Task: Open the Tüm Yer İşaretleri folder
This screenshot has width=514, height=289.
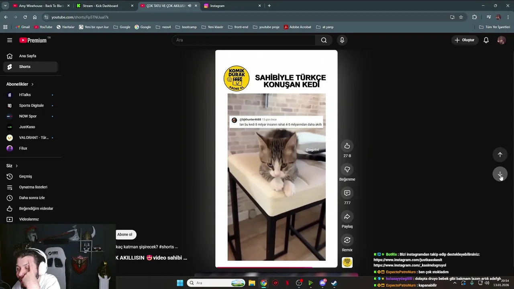Action: [x=495, y=27]
